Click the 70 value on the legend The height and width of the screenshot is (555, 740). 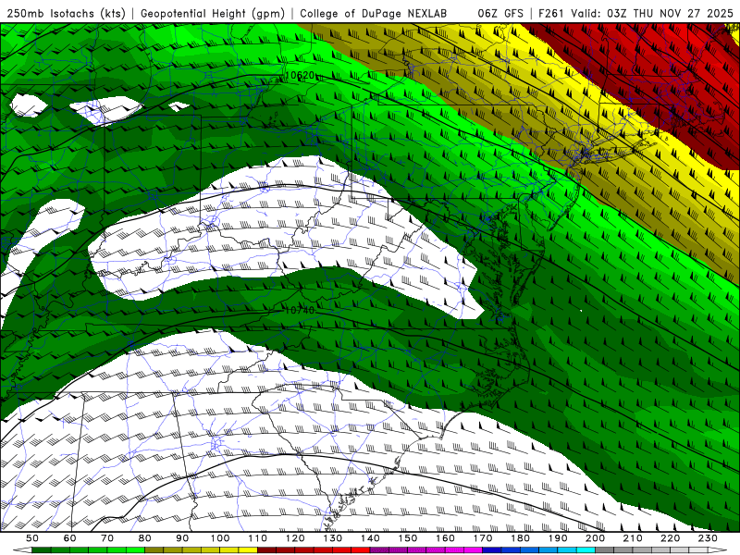[107, 538]
